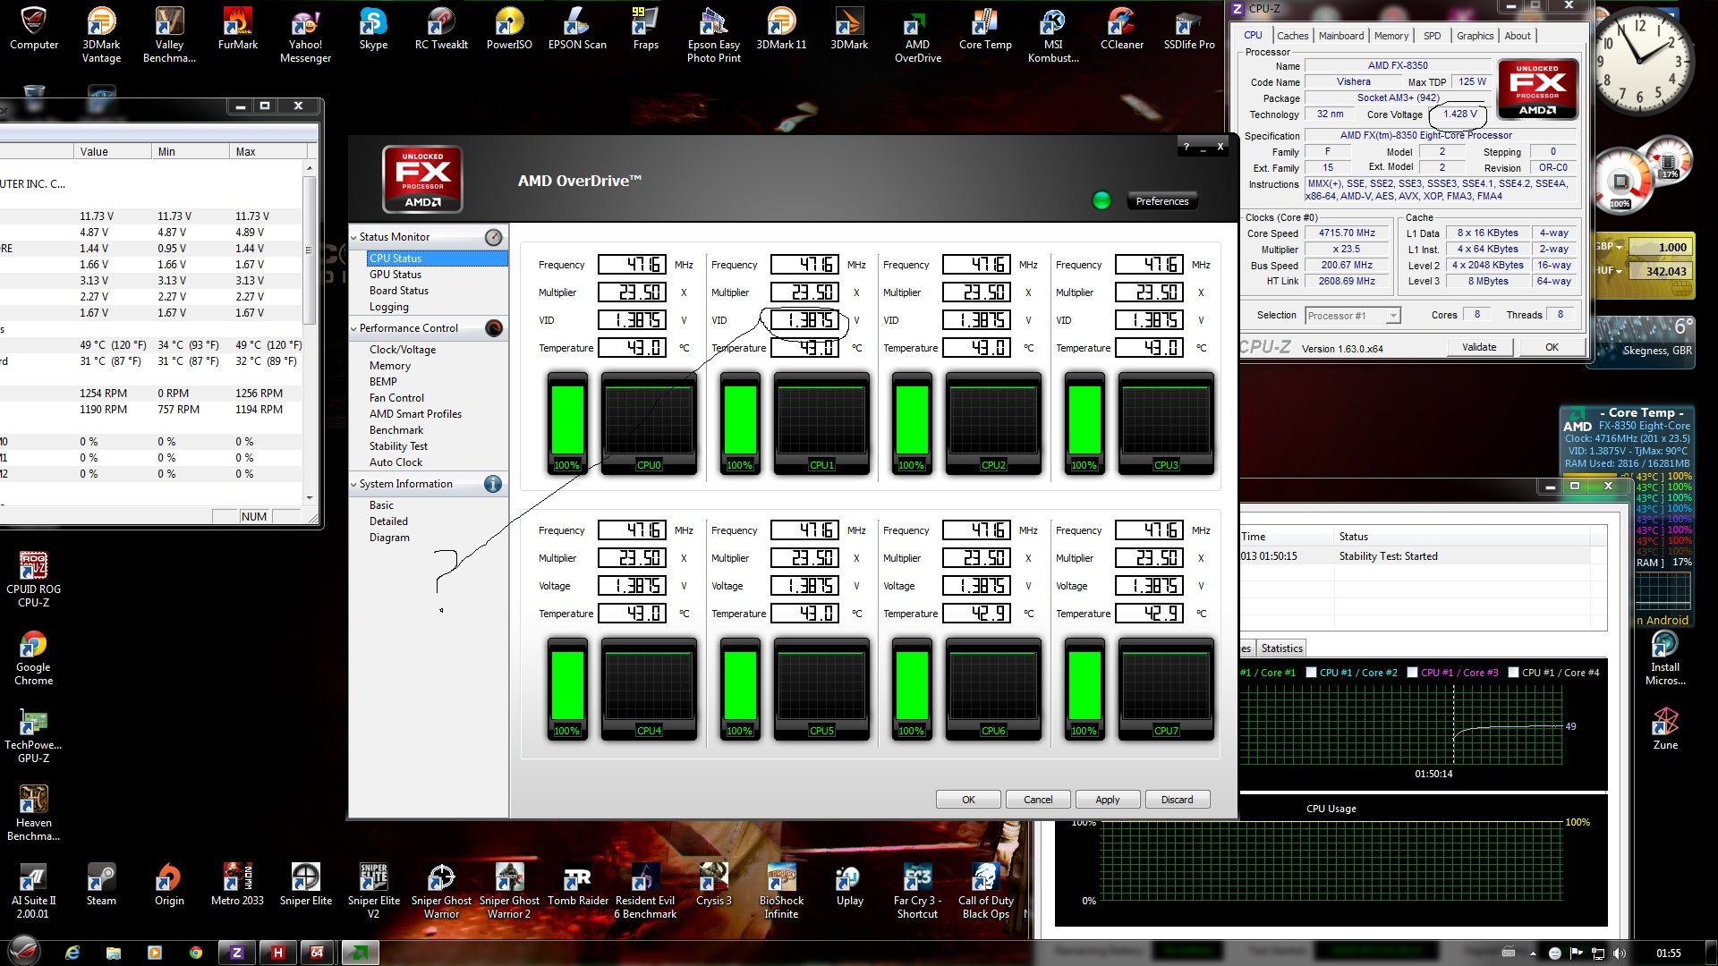Launch FurMark from the desktop
The height and width of the screenshot is (966, 1718).
(237, 29)
